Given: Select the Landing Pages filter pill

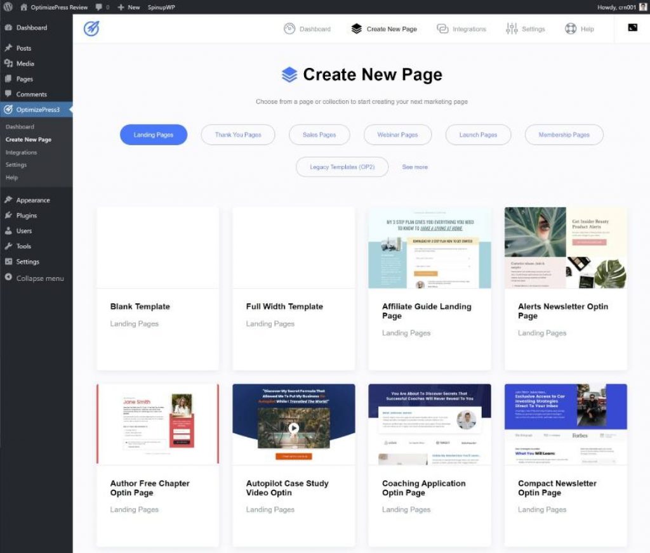Looking at the screenshot, I should click(154, 134).
